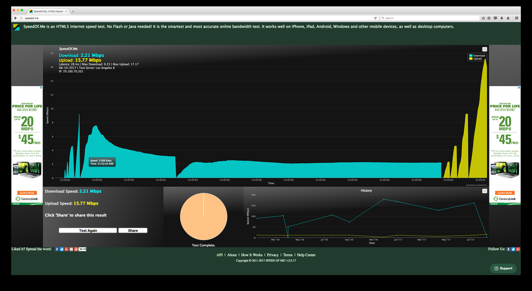Go back with the browser back arrow

(15, 18)
